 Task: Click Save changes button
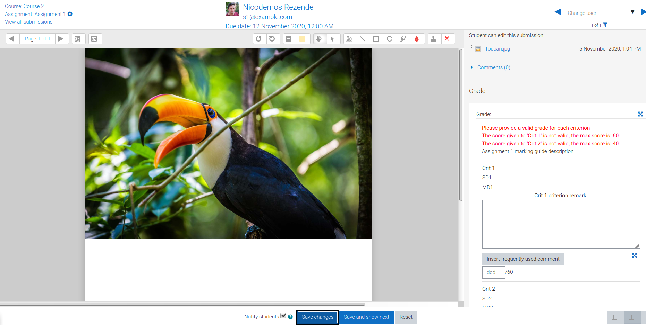click(317, 317)
